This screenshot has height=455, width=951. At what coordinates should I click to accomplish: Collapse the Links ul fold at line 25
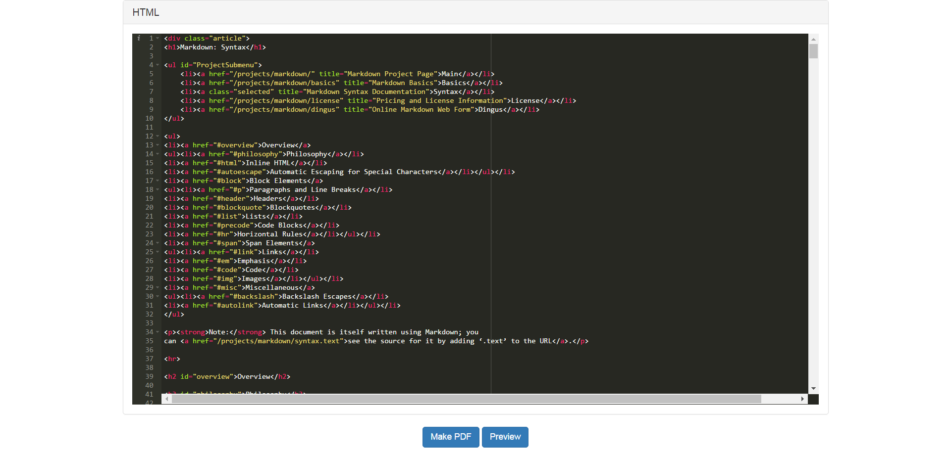click(158, 252)
